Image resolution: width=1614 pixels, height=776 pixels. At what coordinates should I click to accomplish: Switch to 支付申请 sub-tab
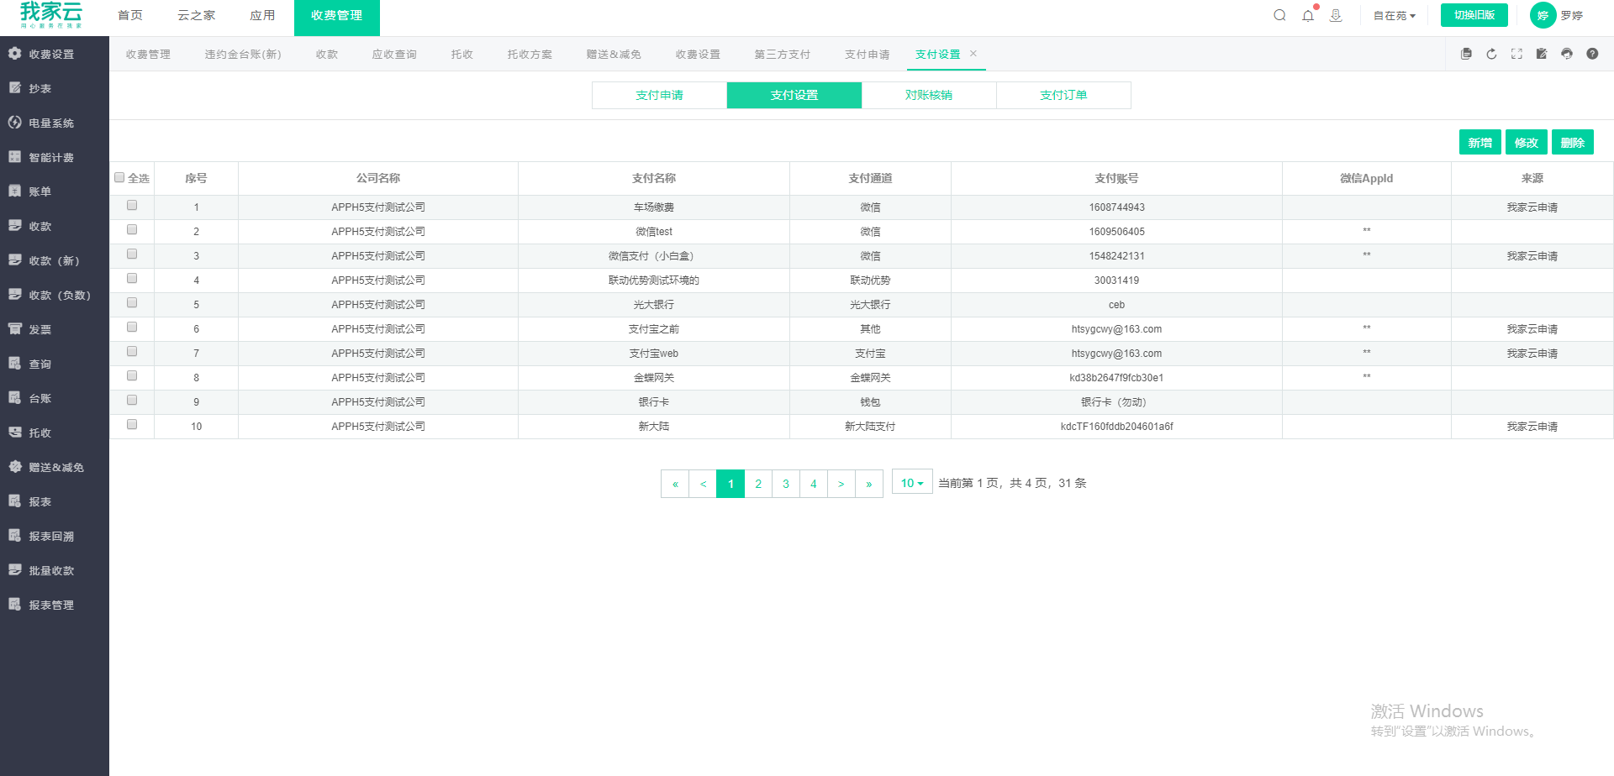[x=659, y=95]
